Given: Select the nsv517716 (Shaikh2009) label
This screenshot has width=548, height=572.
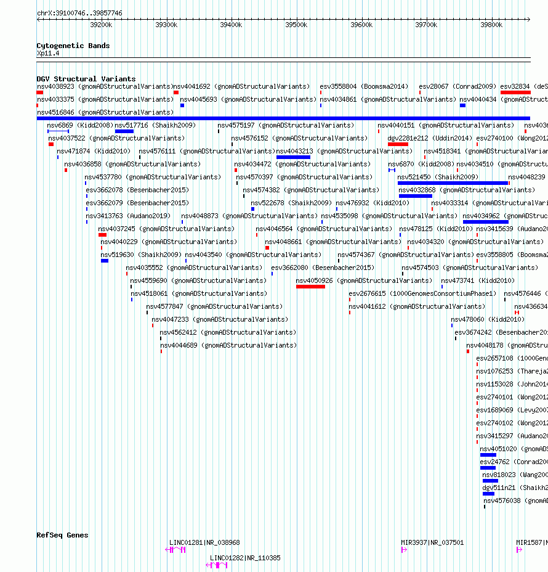Looking at the screenshot, I should [155, 126].
